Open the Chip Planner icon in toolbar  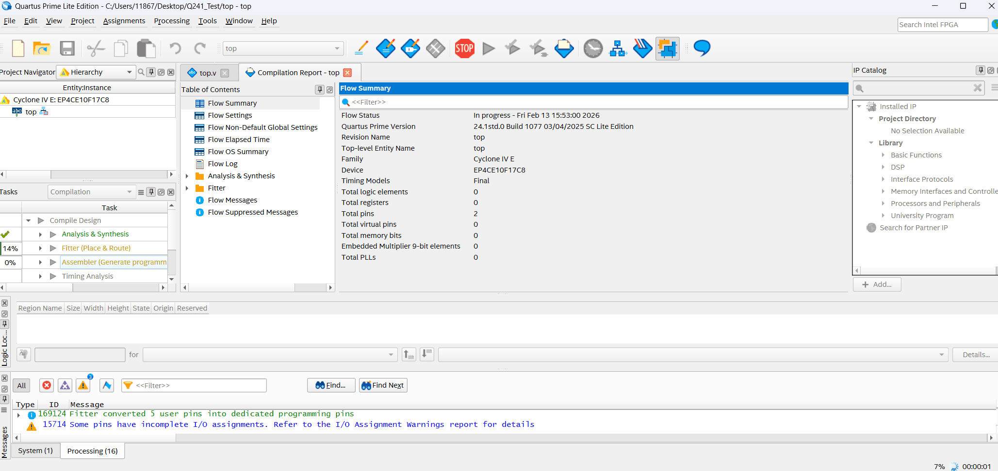coord(667,48)
